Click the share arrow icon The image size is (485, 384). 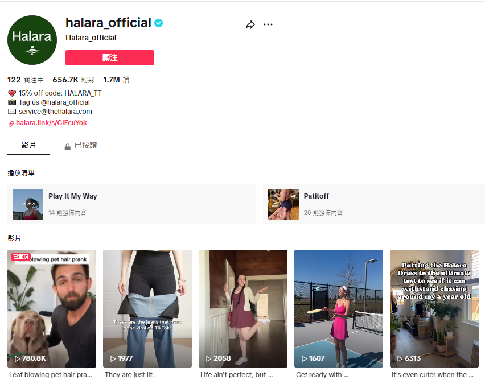tap(250, 24)
